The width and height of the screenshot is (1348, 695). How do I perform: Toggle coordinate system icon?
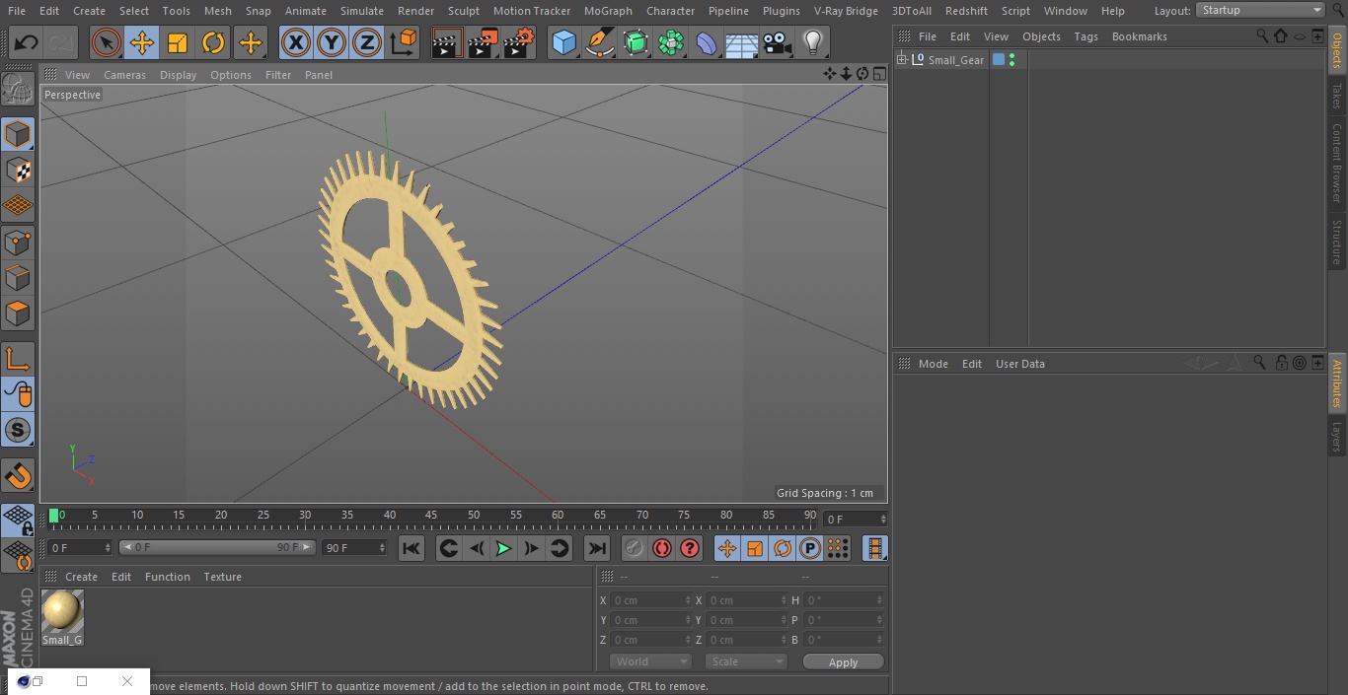pyautogui.click(x=403, y=43)
